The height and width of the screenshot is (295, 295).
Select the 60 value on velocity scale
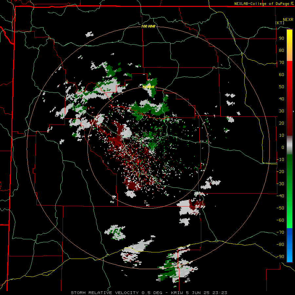(x=282, y=74)
